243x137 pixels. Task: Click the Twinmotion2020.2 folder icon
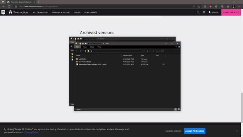(77, 62)
